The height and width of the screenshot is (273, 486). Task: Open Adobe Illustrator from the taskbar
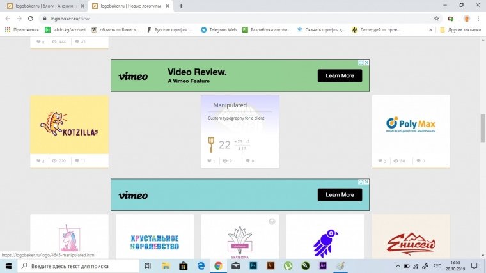pos(270,265)
